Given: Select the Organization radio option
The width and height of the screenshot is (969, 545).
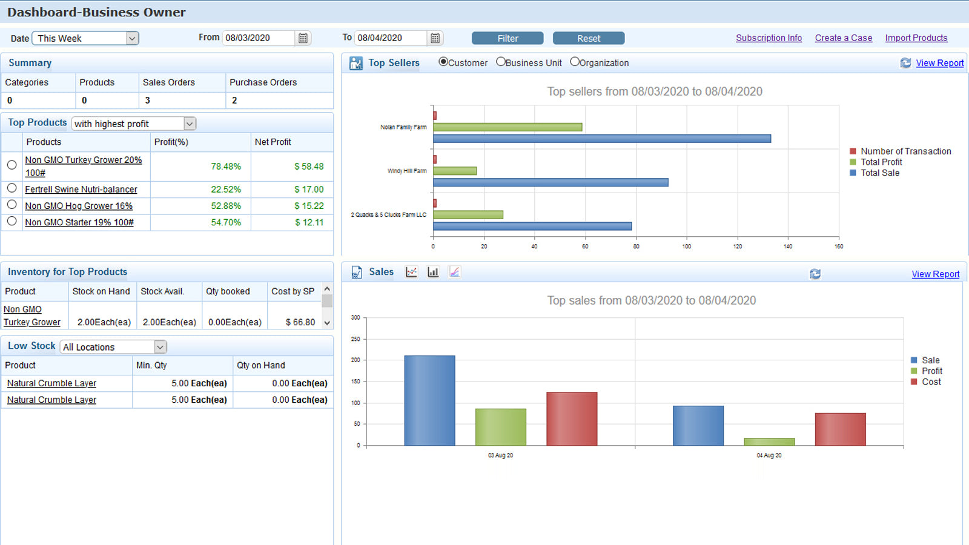Looking at the screenshot, I should [575, 62].
